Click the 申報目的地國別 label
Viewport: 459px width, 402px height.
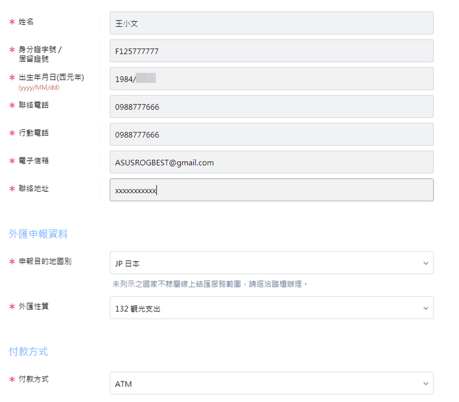pyautogui.click(x=45, y=261)
